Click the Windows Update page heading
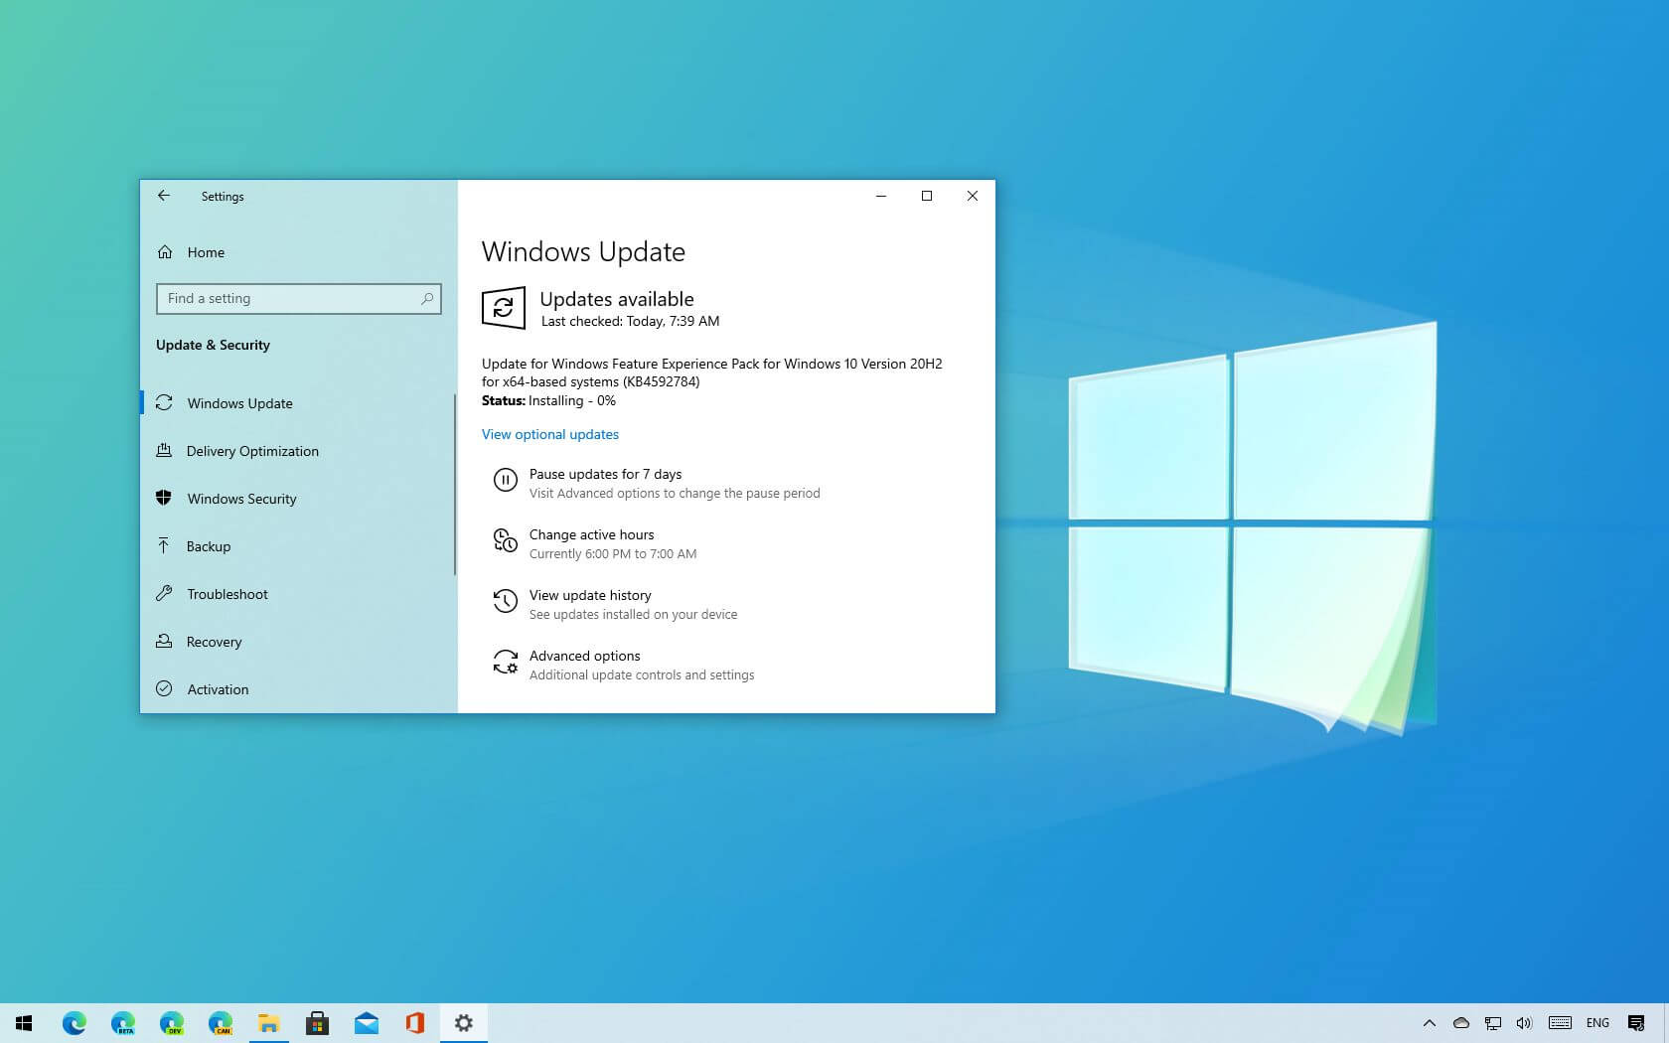This screenshot has width=1669, height=1043. (583, 251)
